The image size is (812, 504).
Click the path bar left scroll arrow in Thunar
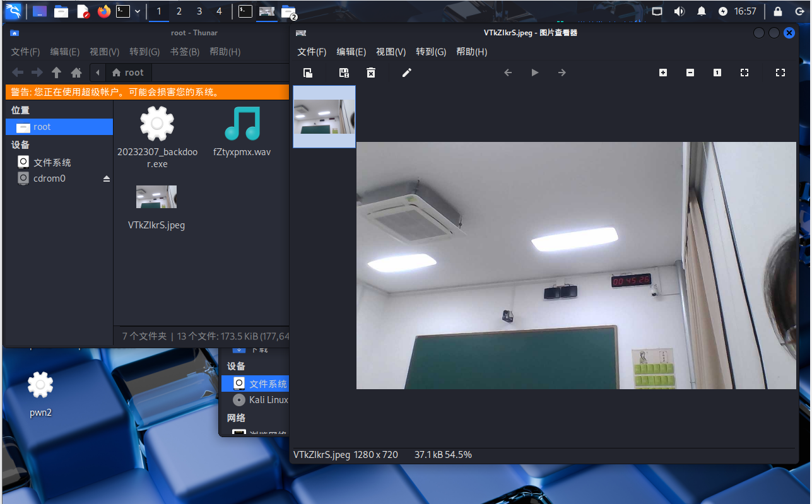click(x=97, y=73)
